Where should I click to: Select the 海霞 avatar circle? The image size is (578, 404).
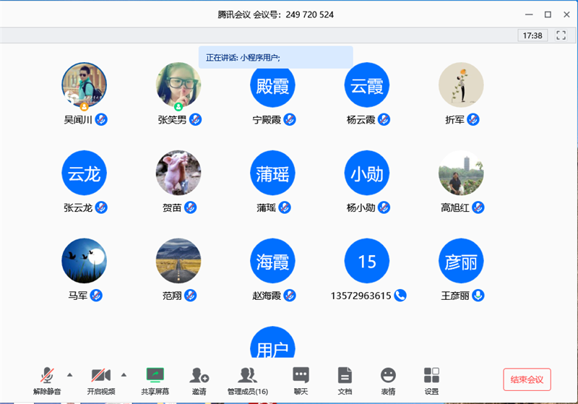pos(272,261)
